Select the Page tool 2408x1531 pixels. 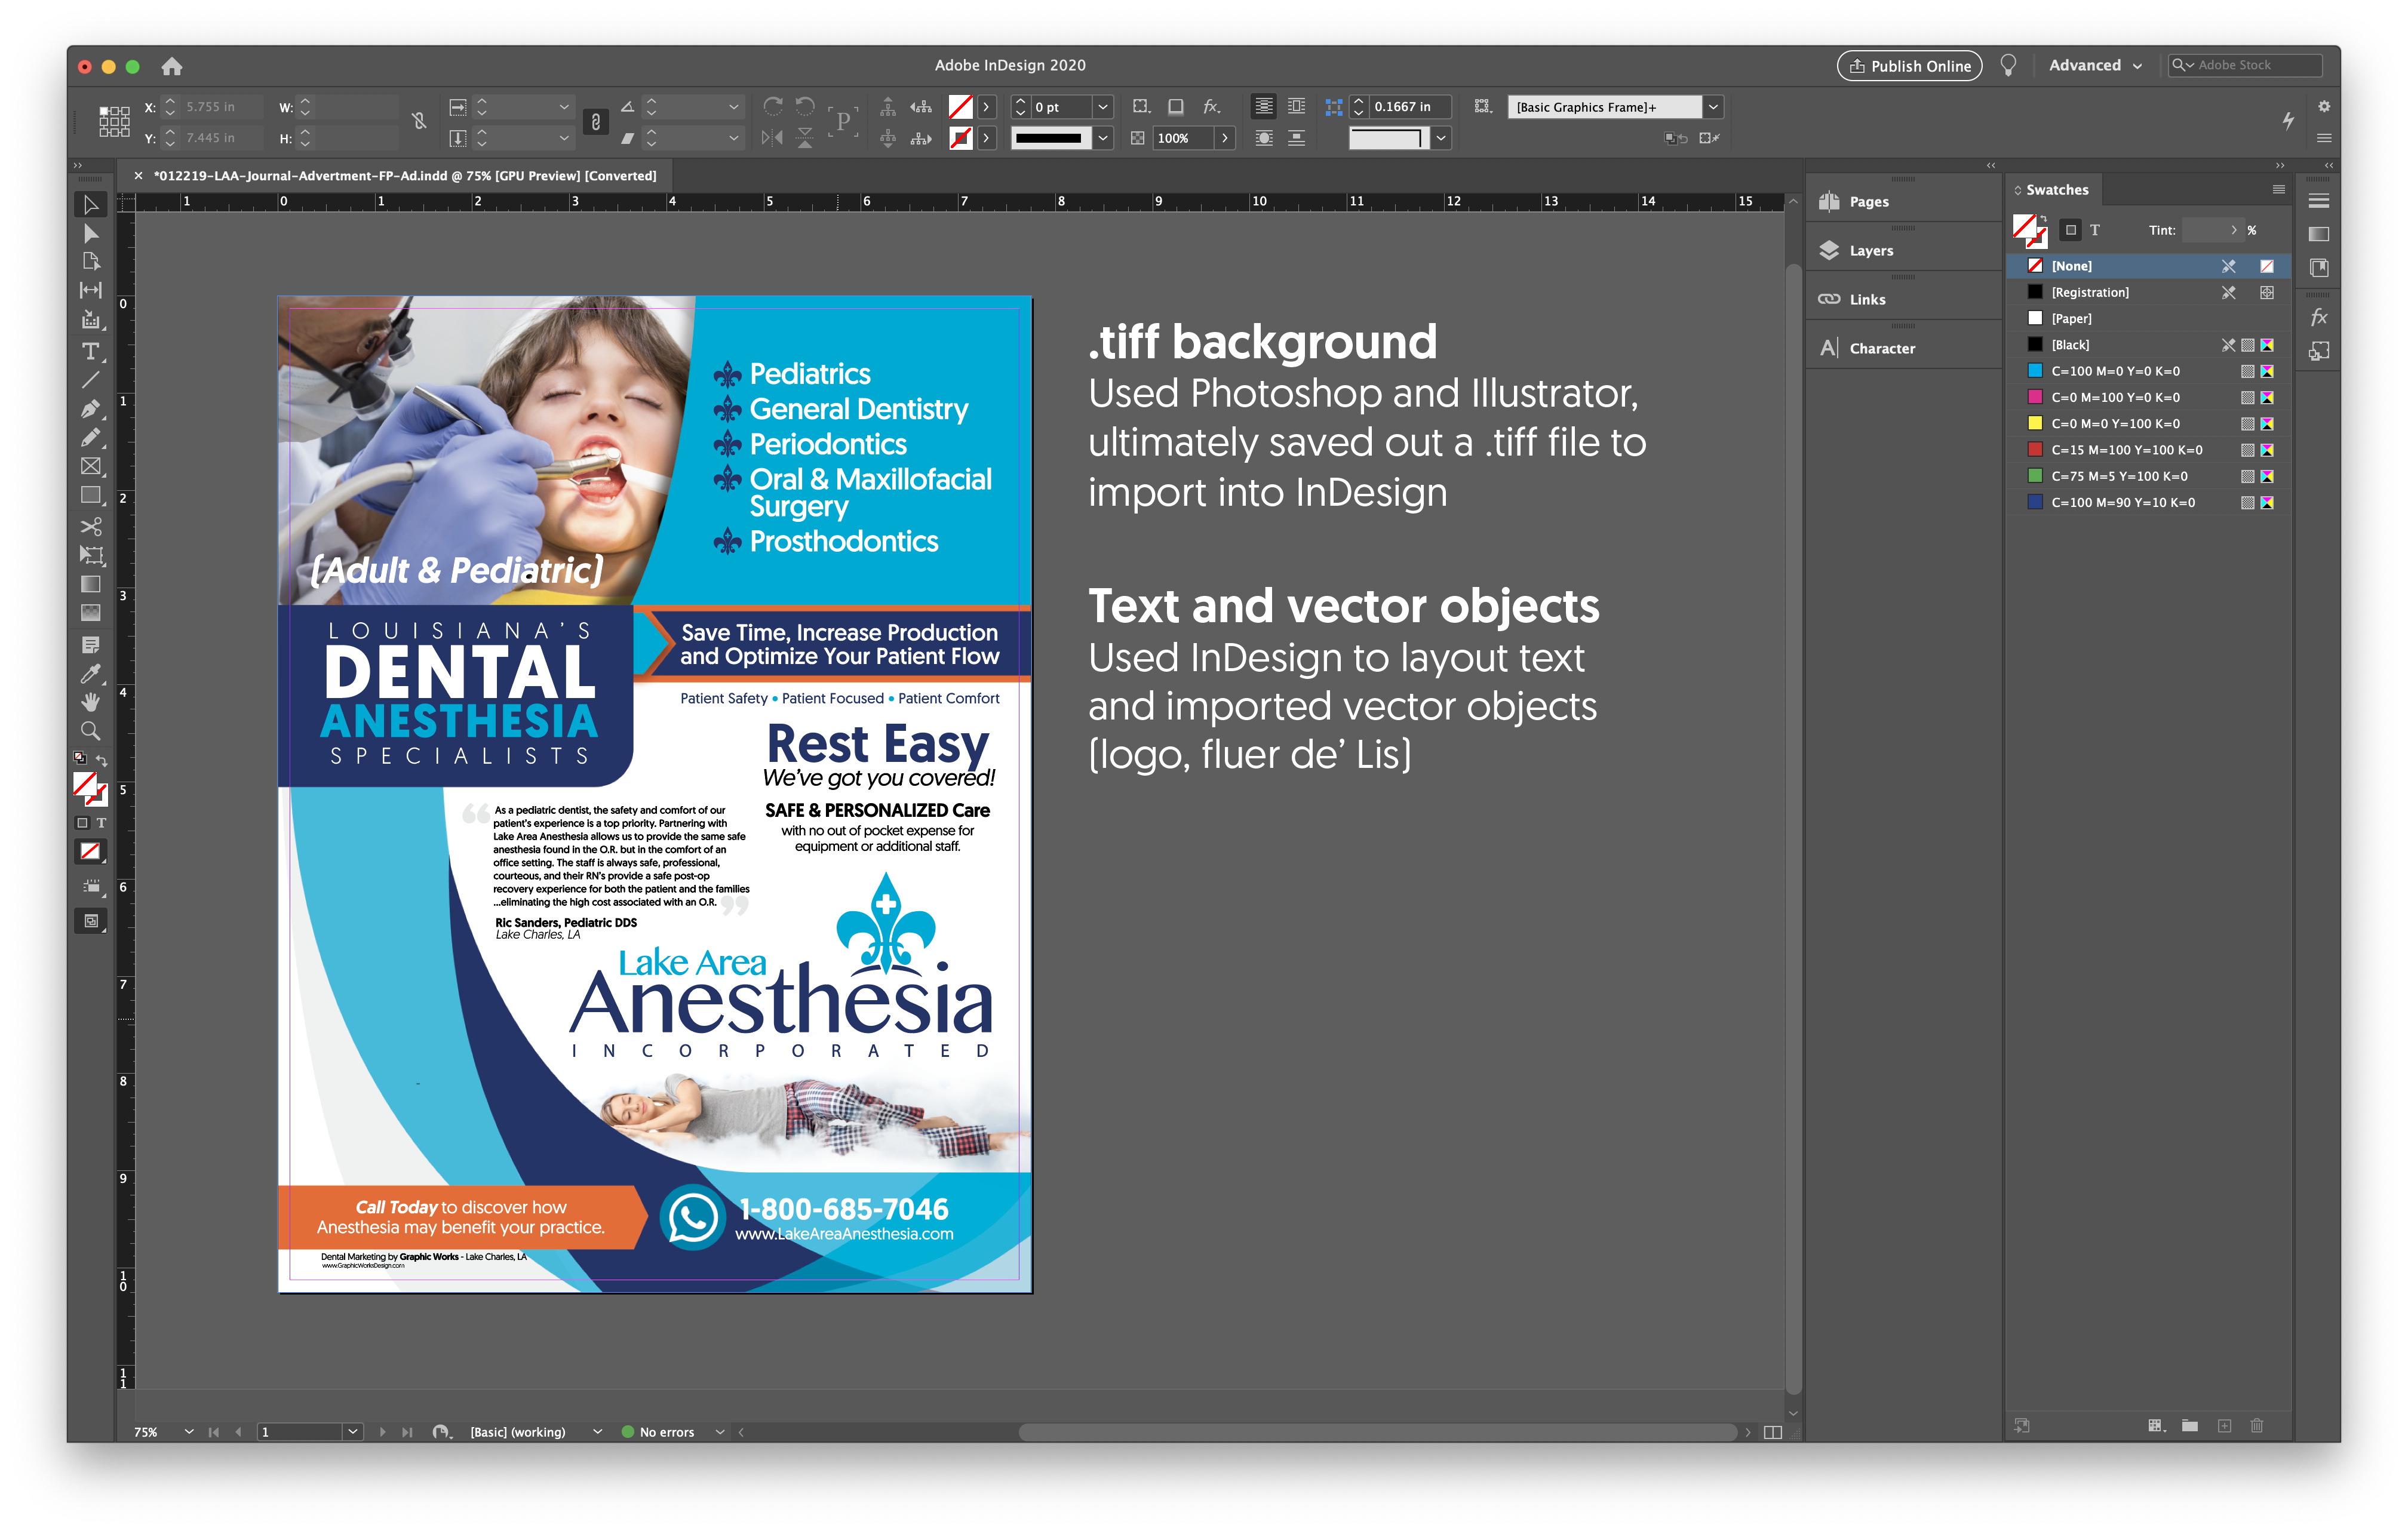tap(91, 262)
